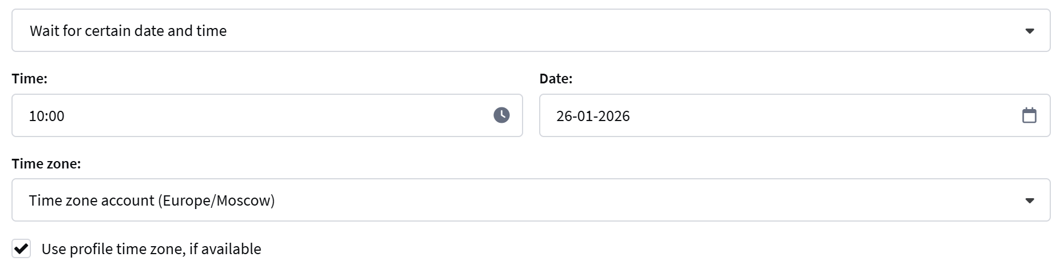Select the hours "10" in Time field

click(x=35, y=116)
